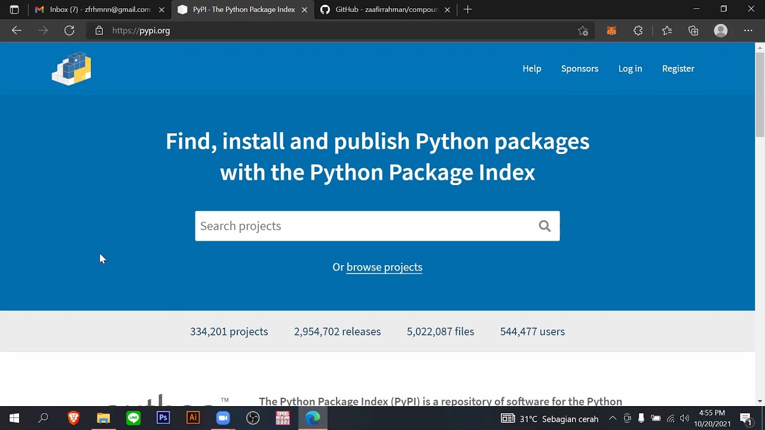The width and height of the screenshot is (765, 430).
Task: Click the search magnifier button
Action: tap(544, 226)
